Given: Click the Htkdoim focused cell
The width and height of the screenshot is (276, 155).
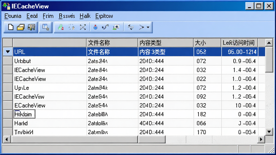Looking at the screenshot, I should pos(25,114).
